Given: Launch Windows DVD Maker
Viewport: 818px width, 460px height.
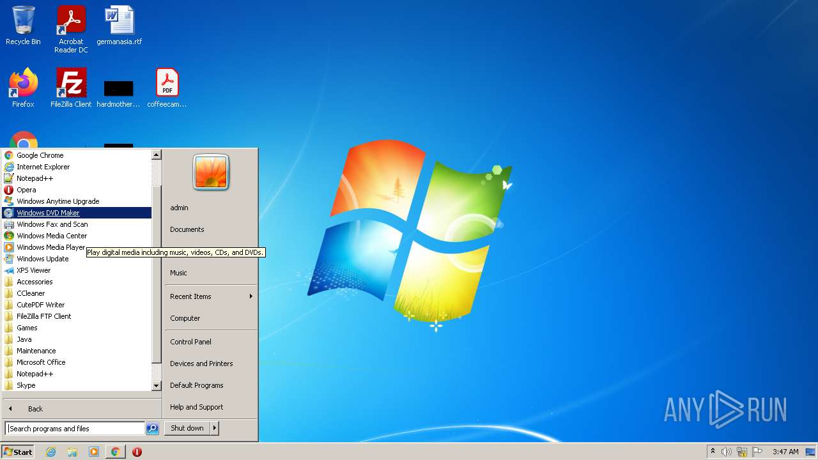Looking at the screenshot, I should pyautogui.click(x=77, y=213).
